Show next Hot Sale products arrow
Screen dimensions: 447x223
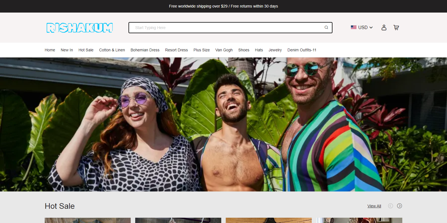[x=400, y=206]
